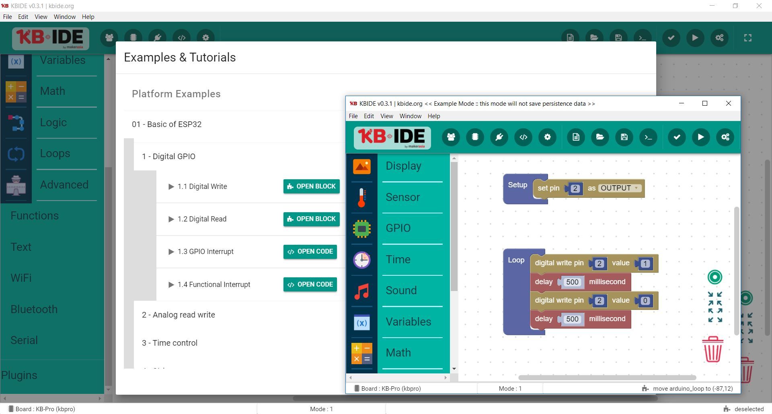Click pin number 2 field in Setup block

[x=575, y=189]
